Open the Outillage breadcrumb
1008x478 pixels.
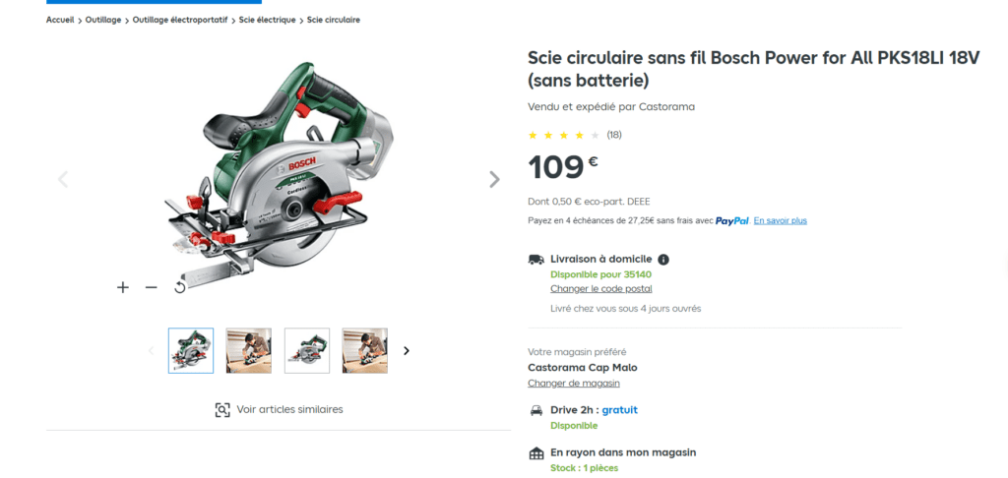click(x=104, y=20)
